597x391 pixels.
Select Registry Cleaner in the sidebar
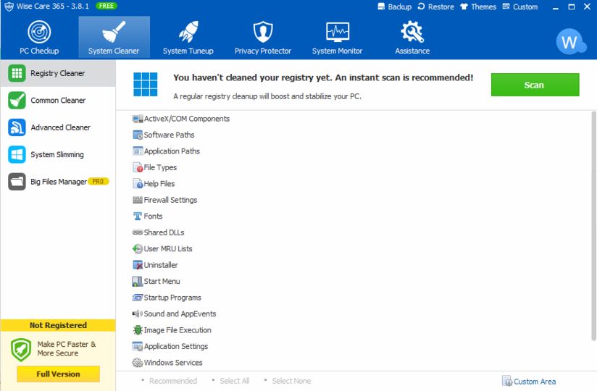[58, 73]
